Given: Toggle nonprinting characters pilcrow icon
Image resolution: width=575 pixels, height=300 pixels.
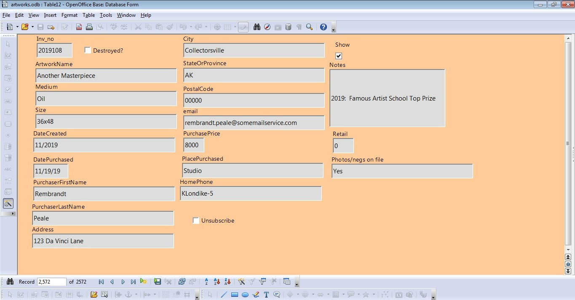Looking at the screenshot, I should [299, 27].
